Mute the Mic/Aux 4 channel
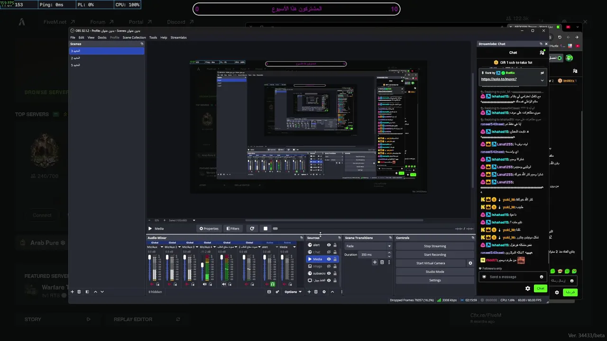 point(205,284)
